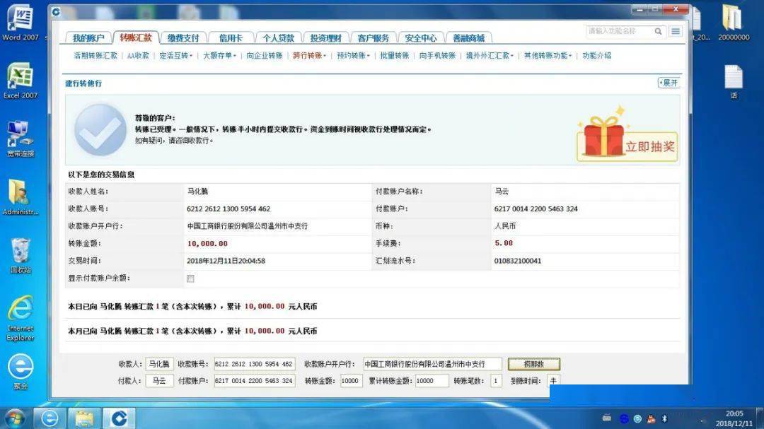Click the list menu icon beside search

coord(676,31)
